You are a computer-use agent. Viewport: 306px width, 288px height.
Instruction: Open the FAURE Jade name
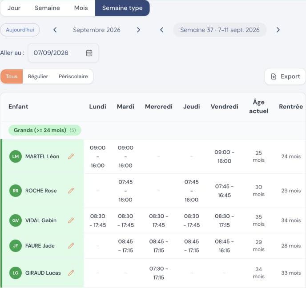click(x=40, y=246)
